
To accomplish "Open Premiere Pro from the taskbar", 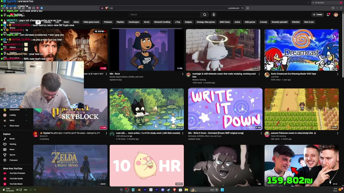I will click(157, 190).
